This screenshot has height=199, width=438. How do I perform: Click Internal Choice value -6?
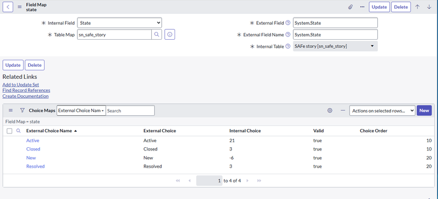(231, 158)
